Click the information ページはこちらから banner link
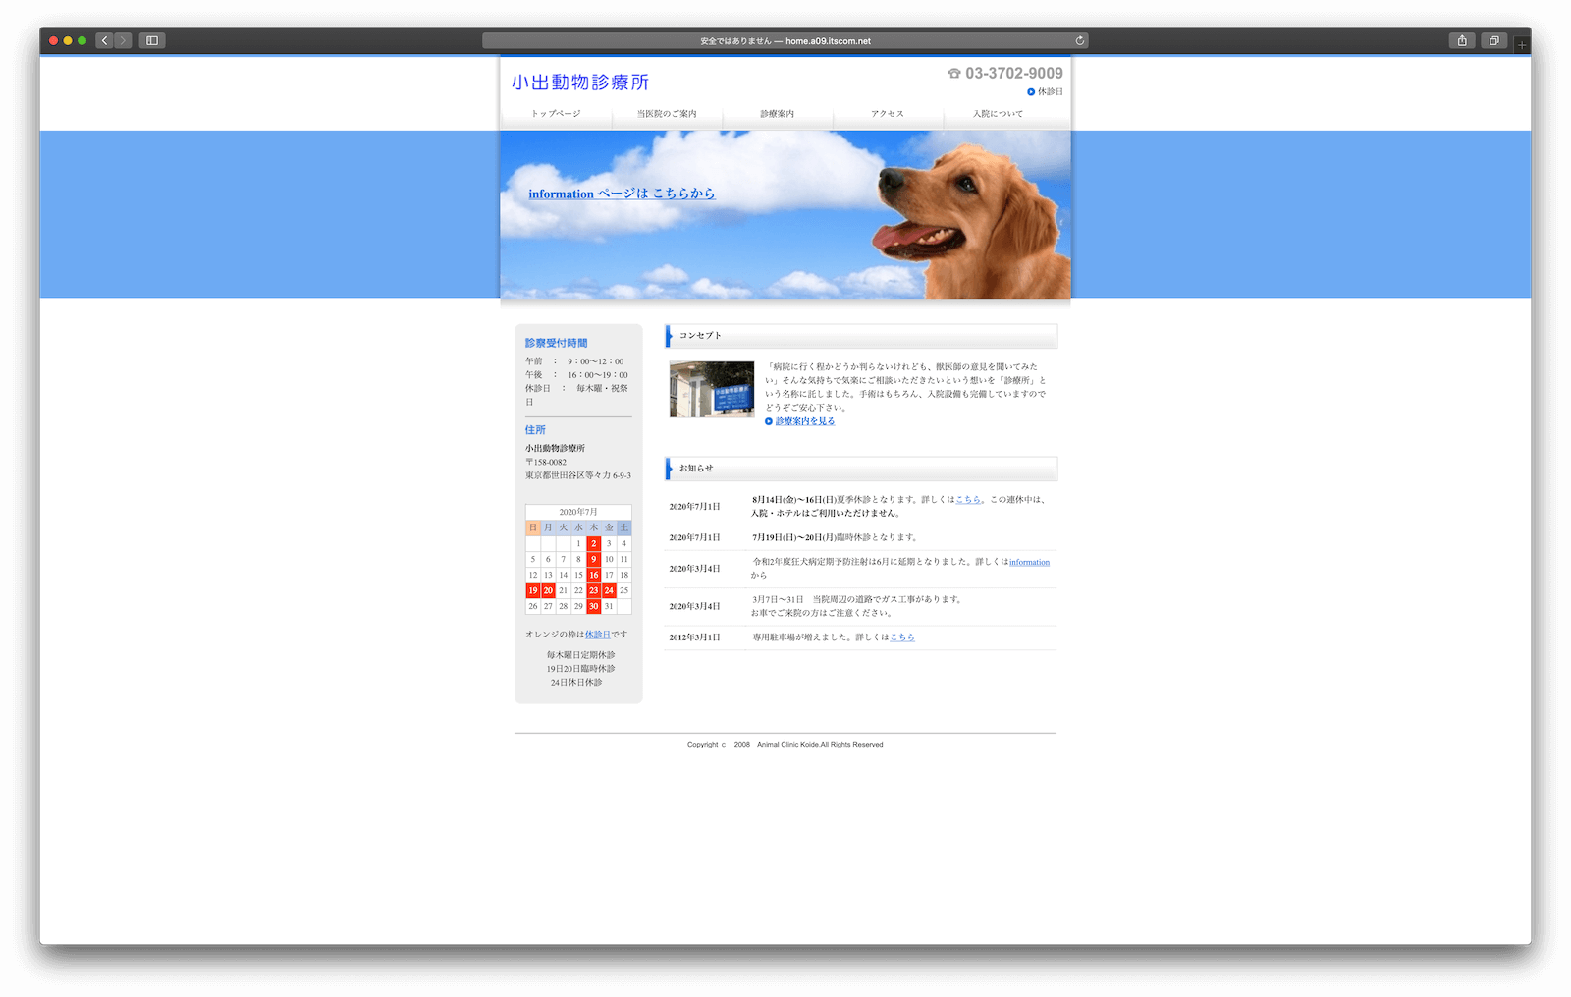Viewport: 1571px width, 997px height. (622, 194)
